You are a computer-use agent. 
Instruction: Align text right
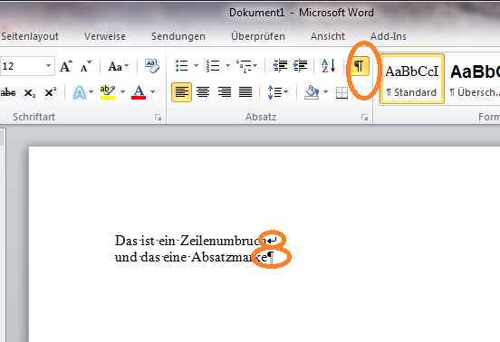225,92
